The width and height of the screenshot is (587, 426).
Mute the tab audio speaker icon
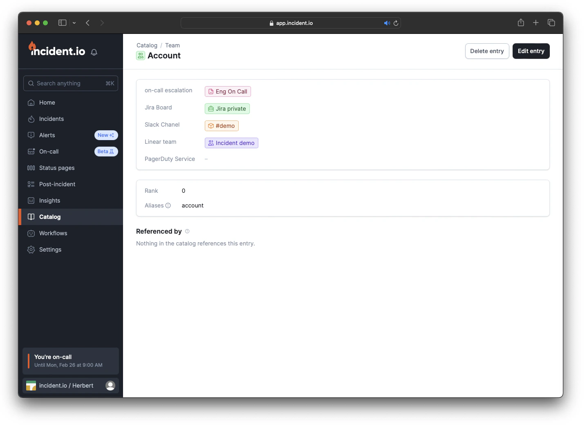coord(387,23)
